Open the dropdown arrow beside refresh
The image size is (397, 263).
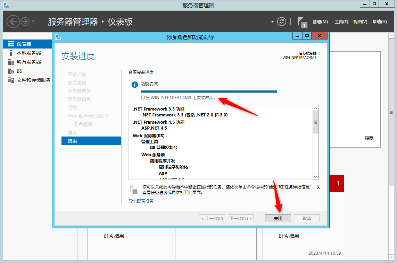pos(272,22)
